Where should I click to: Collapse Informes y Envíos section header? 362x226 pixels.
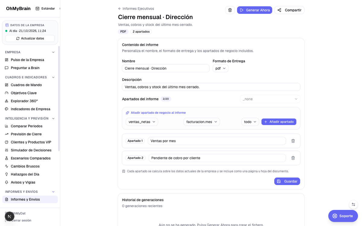(x=30, y=192)
